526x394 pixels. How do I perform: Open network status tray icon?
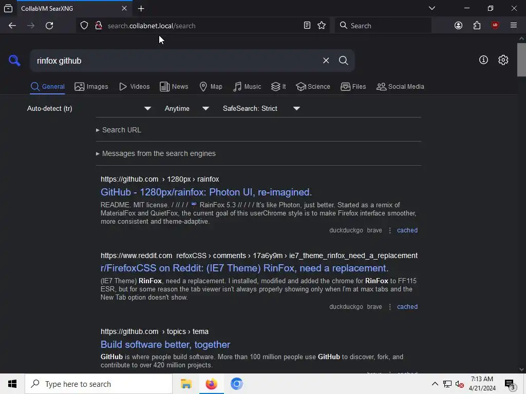[x=447, y=384]
